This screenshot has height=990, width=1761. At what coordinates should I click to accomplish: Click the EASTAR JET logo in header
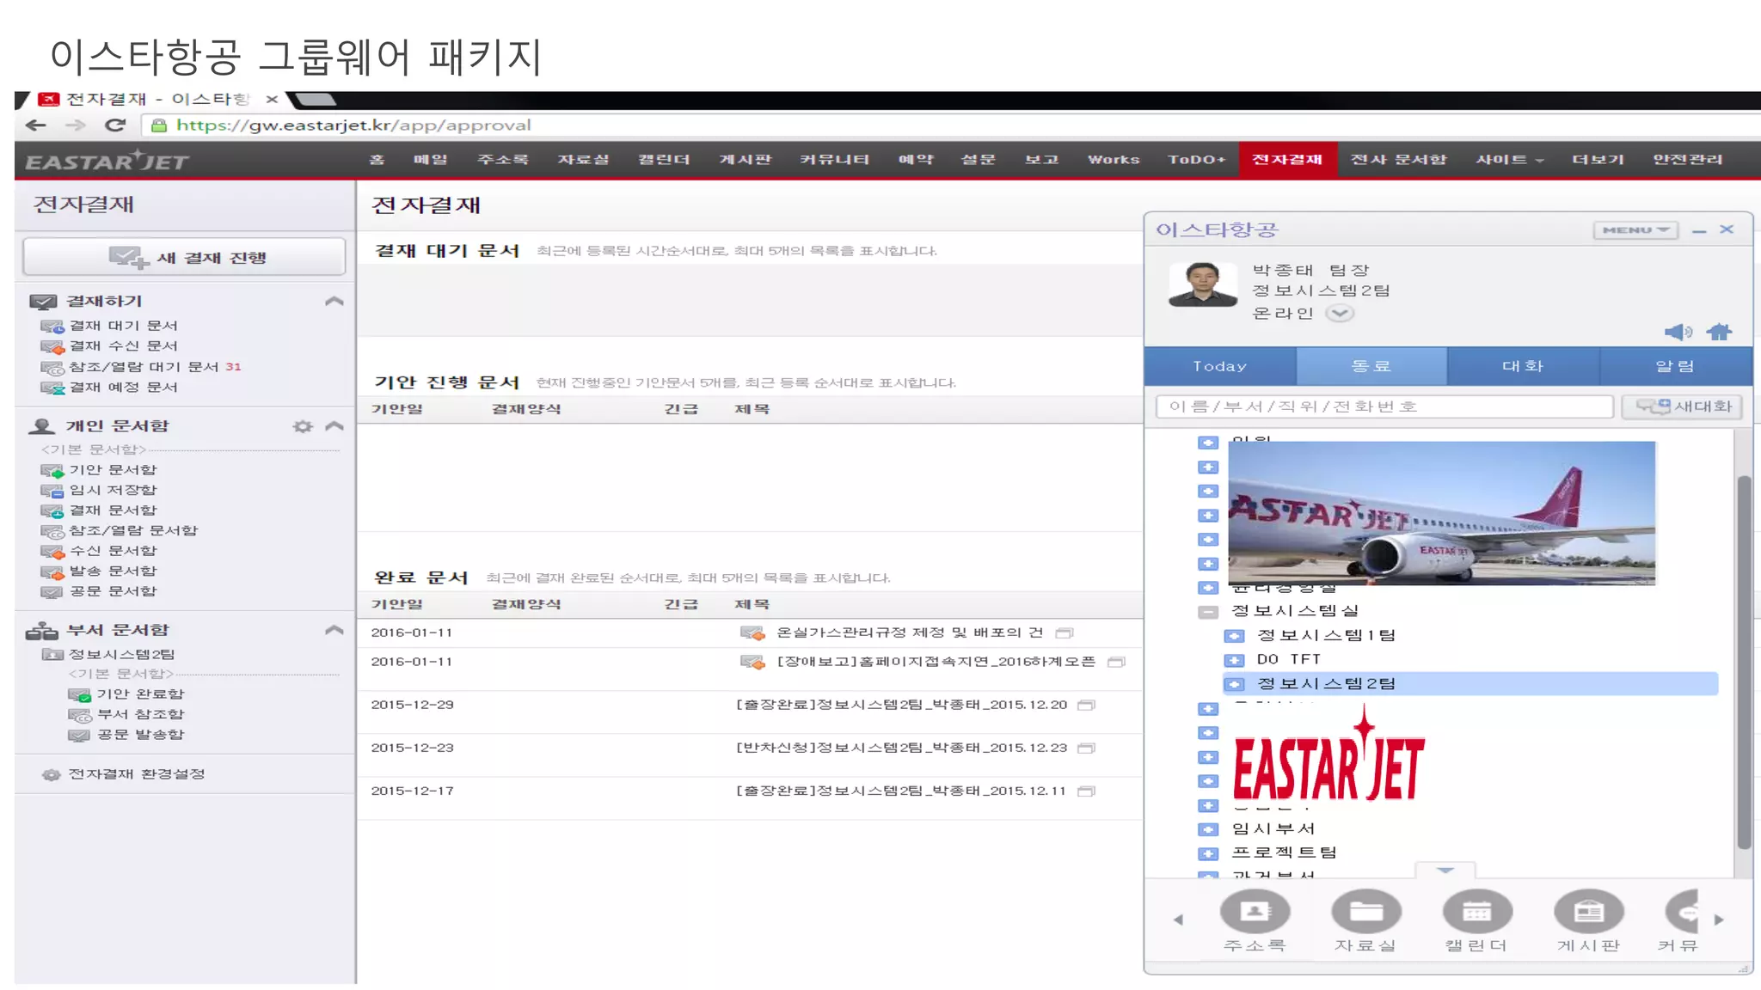pyautogui.click(x=107, y=162)
